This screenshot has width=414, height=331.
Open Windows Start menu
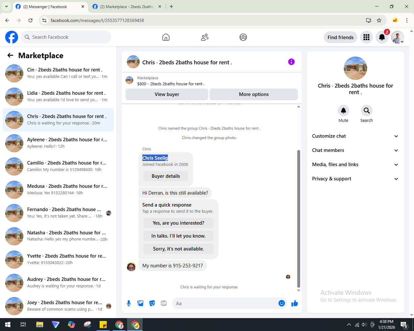tap(8, 325)
